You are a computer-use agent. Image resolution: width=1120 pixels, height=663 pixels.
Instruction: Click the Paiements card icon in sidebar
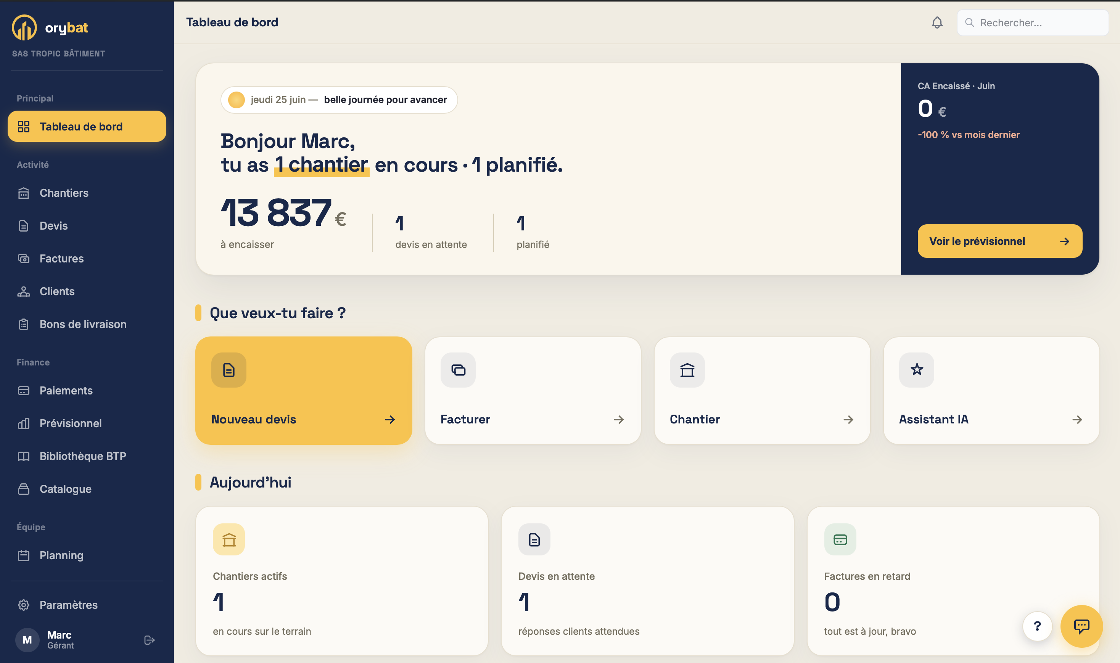[x=24, y=391]
